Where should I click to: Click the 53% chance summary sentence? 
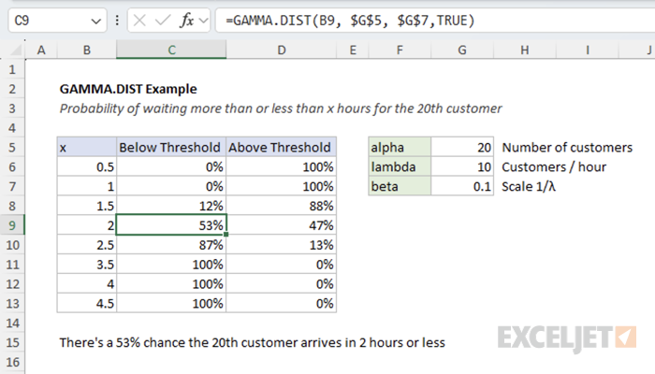coord(252,343)
